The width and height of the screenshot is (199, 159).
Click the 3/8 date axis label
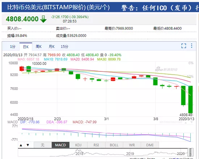[x=156, y=119]
